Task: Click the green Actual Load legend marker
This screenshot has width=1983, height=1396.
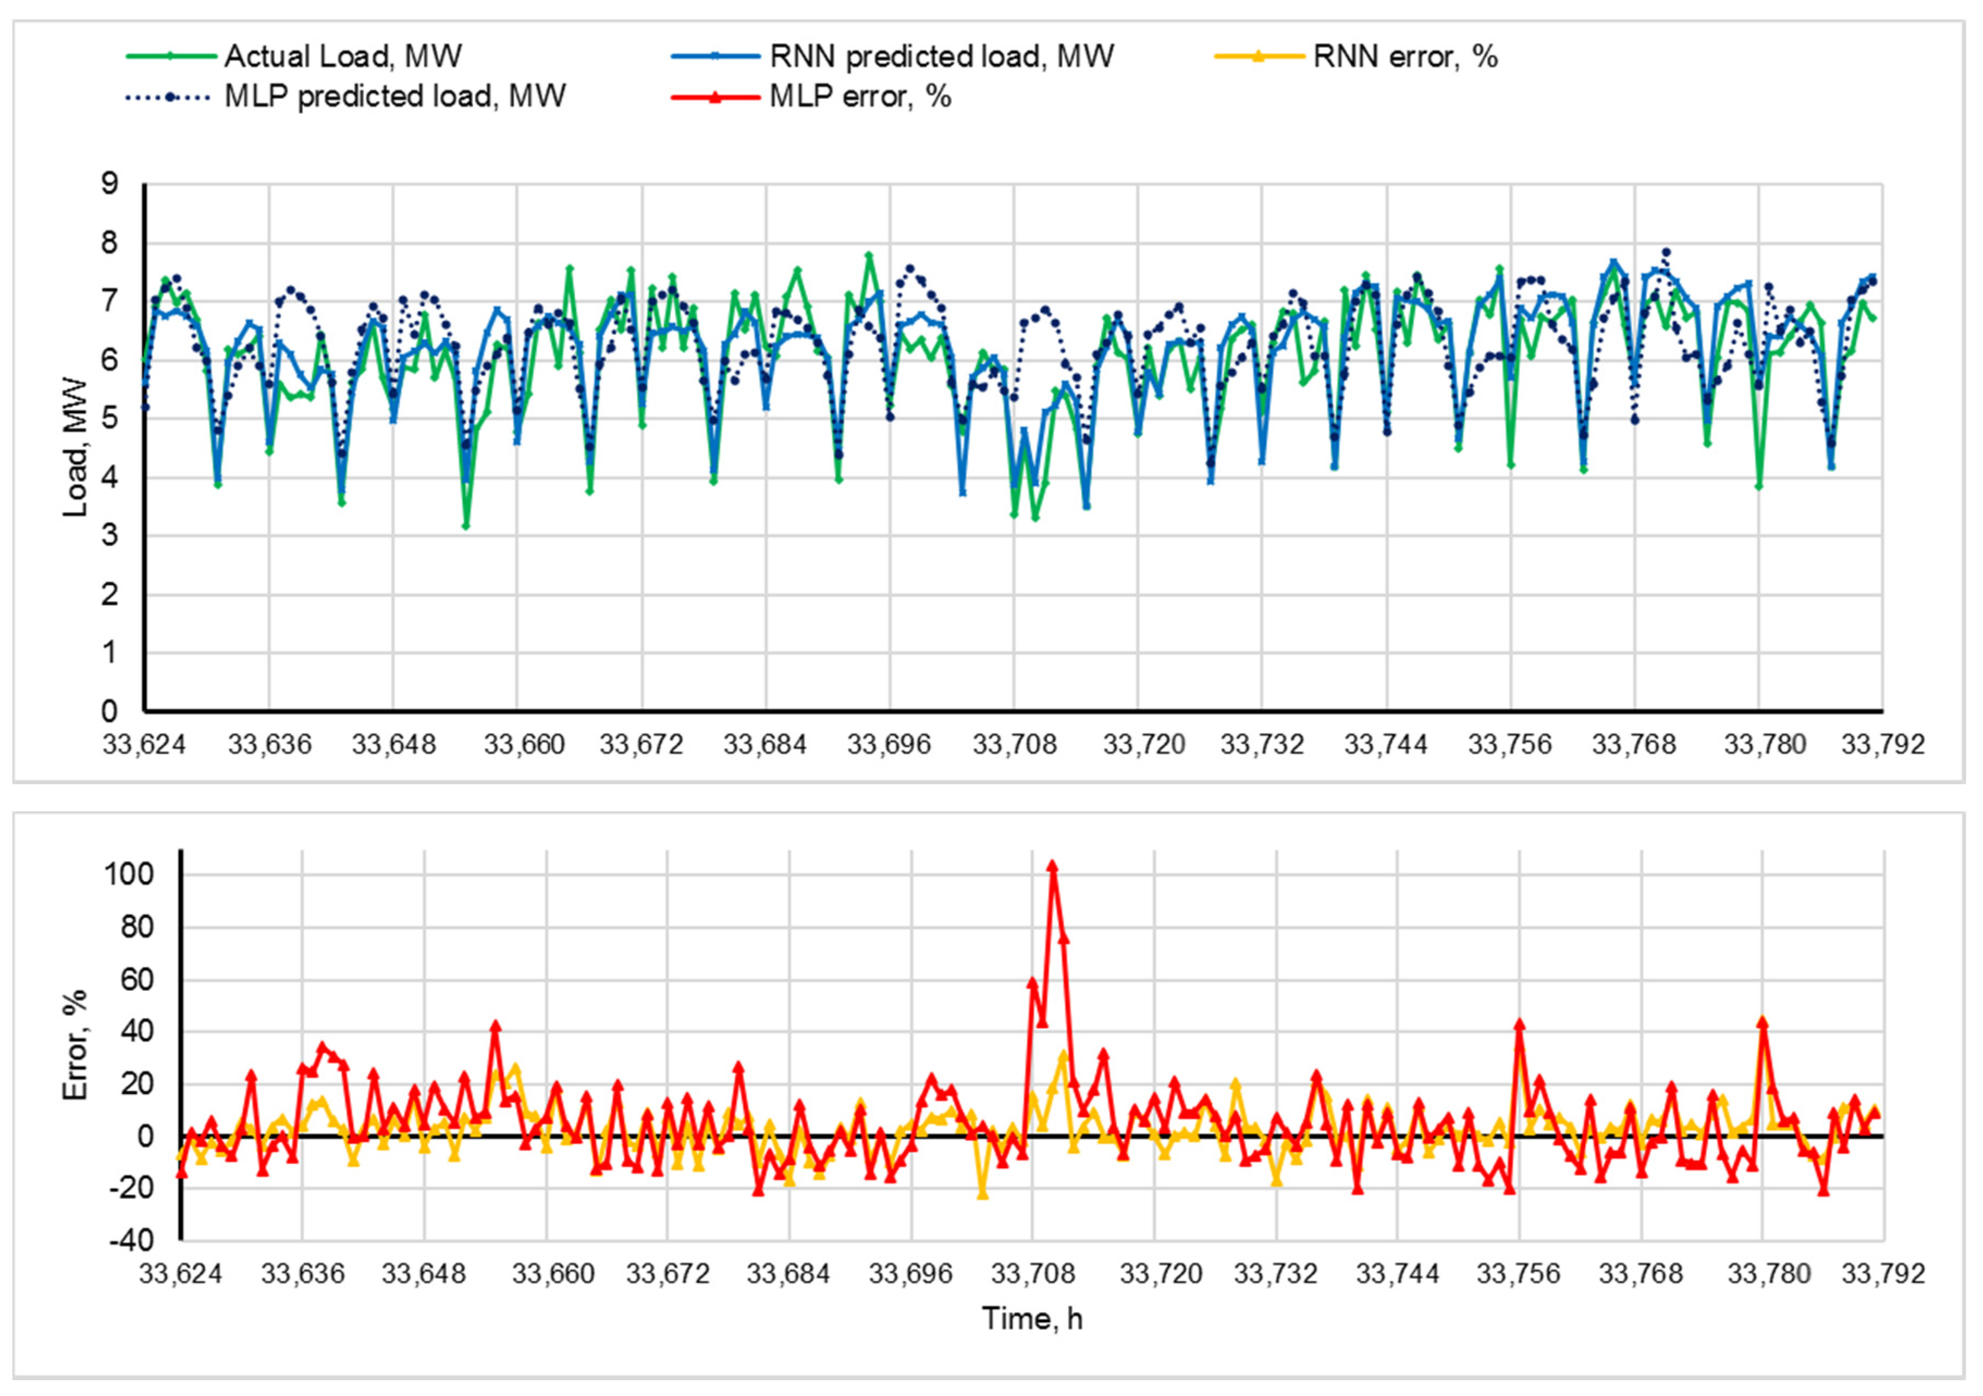Action: [x=170, y=57]
